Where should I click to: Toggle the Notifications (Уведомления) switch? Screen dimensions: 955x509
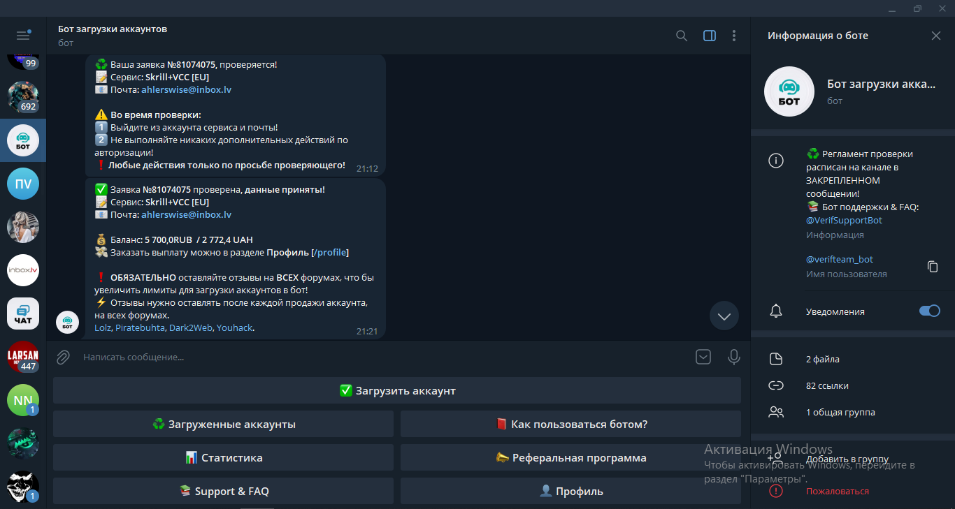tap(929, 311)
